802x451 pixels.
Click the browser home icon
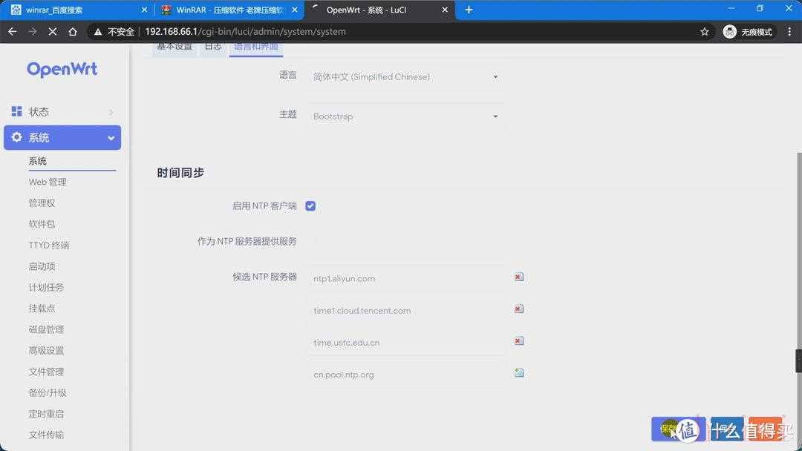point(73,32)
